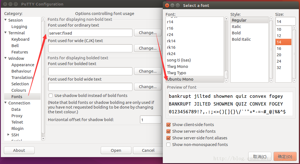
Task: Select font size 20
Action: [283, 55]
